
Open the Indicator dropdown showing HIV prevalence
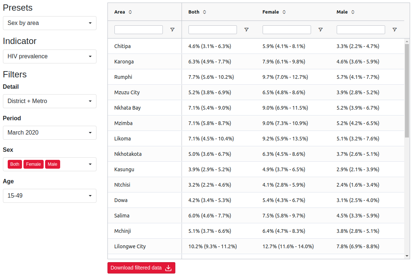tap(50, 56)
